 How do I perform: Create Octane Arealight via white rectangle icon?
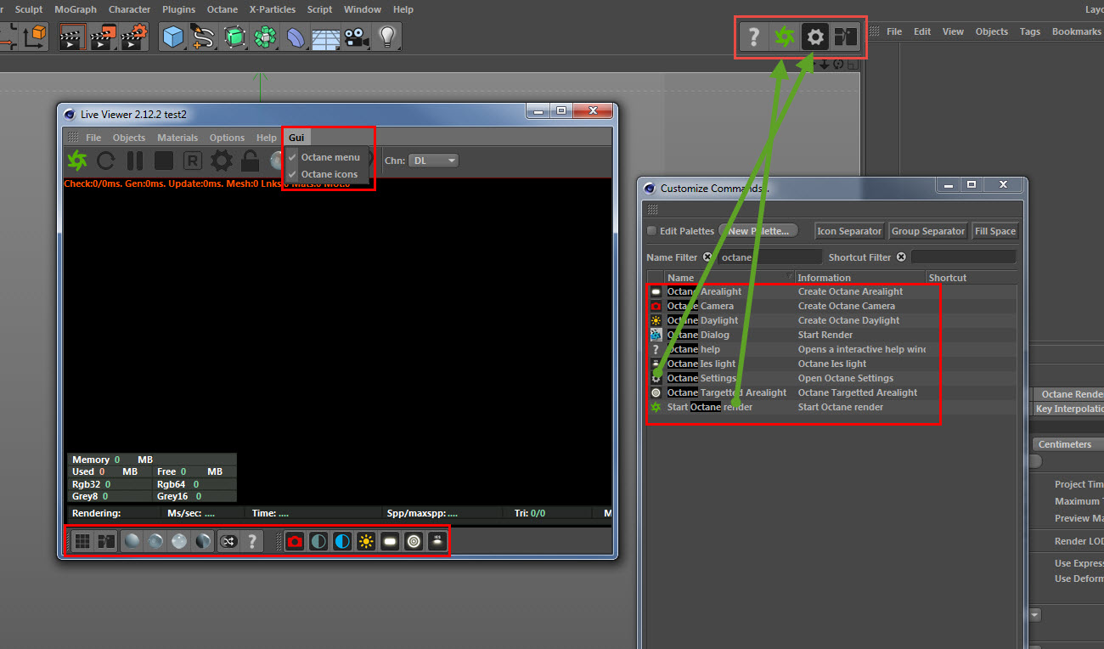390,541
